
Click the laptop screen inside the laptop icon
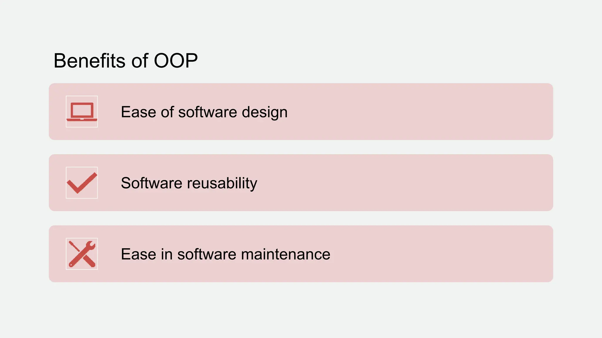(82, 110)
